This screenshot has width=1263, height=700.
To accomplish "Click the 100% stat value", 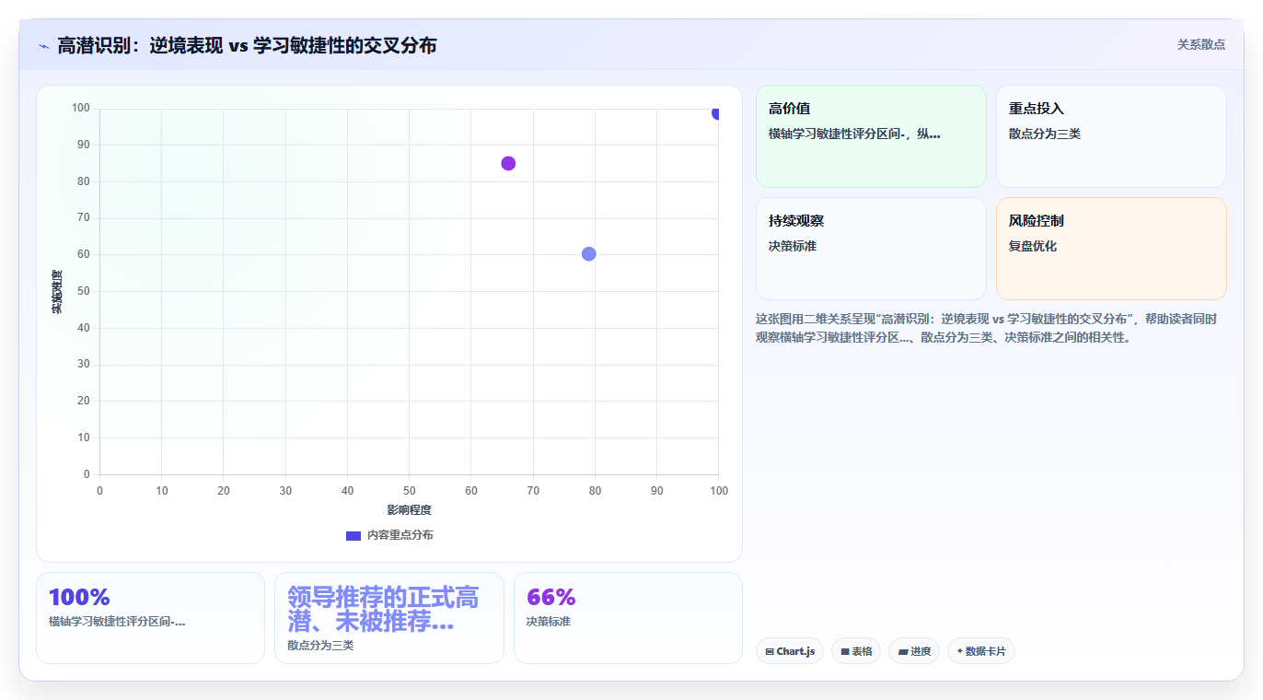I will click(79, 597).
